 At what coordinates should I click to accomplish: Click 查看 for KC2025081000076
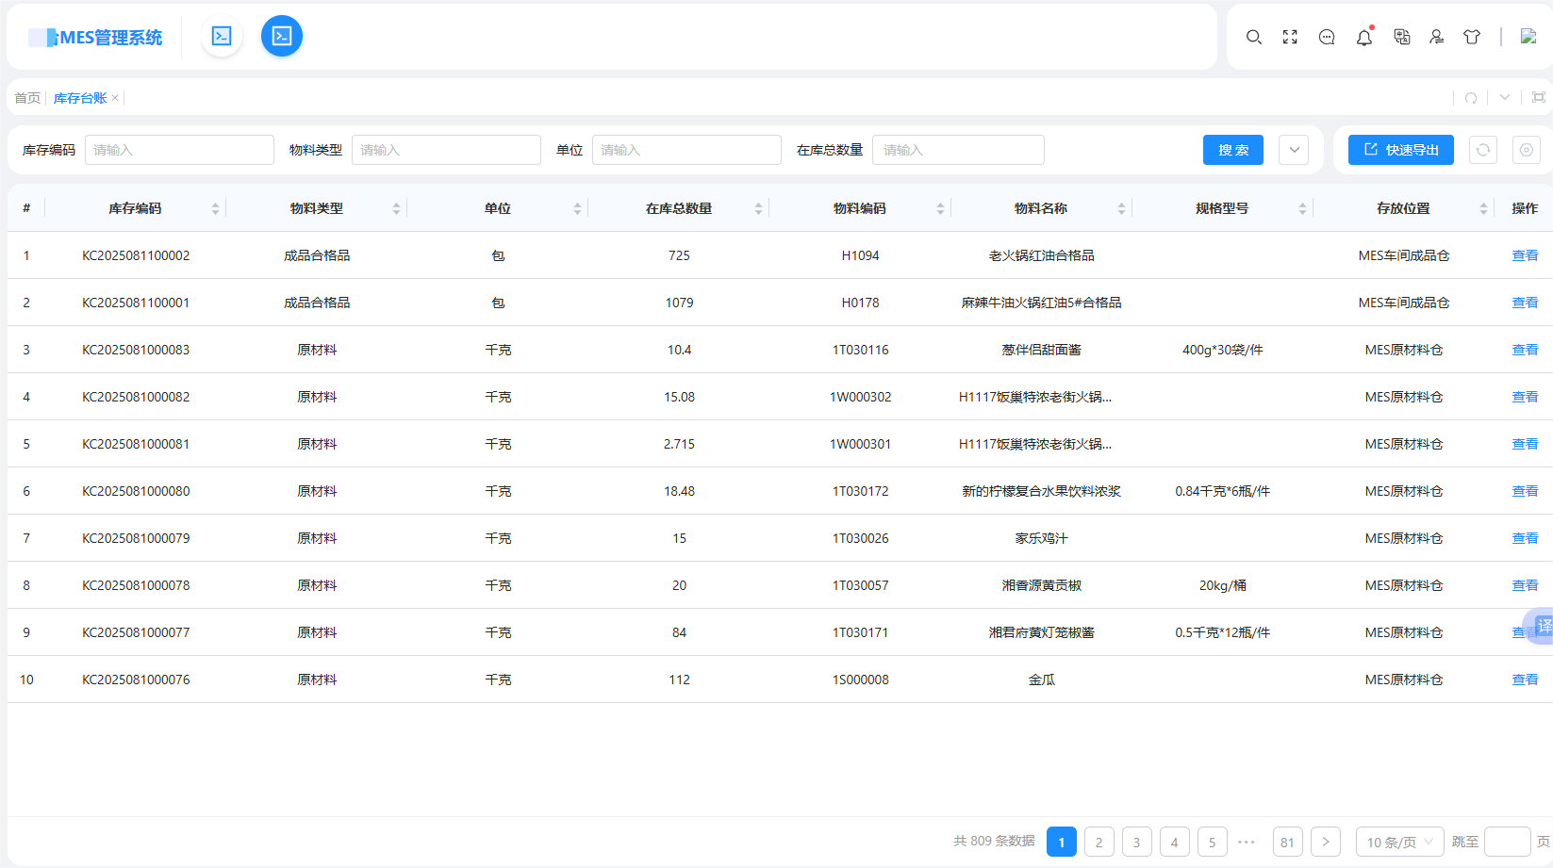(x=1525, y=680)
